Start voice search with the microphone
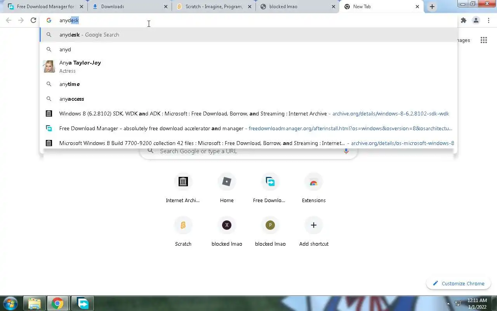Viewport: 497px width, 311px height. pos(346,151)
